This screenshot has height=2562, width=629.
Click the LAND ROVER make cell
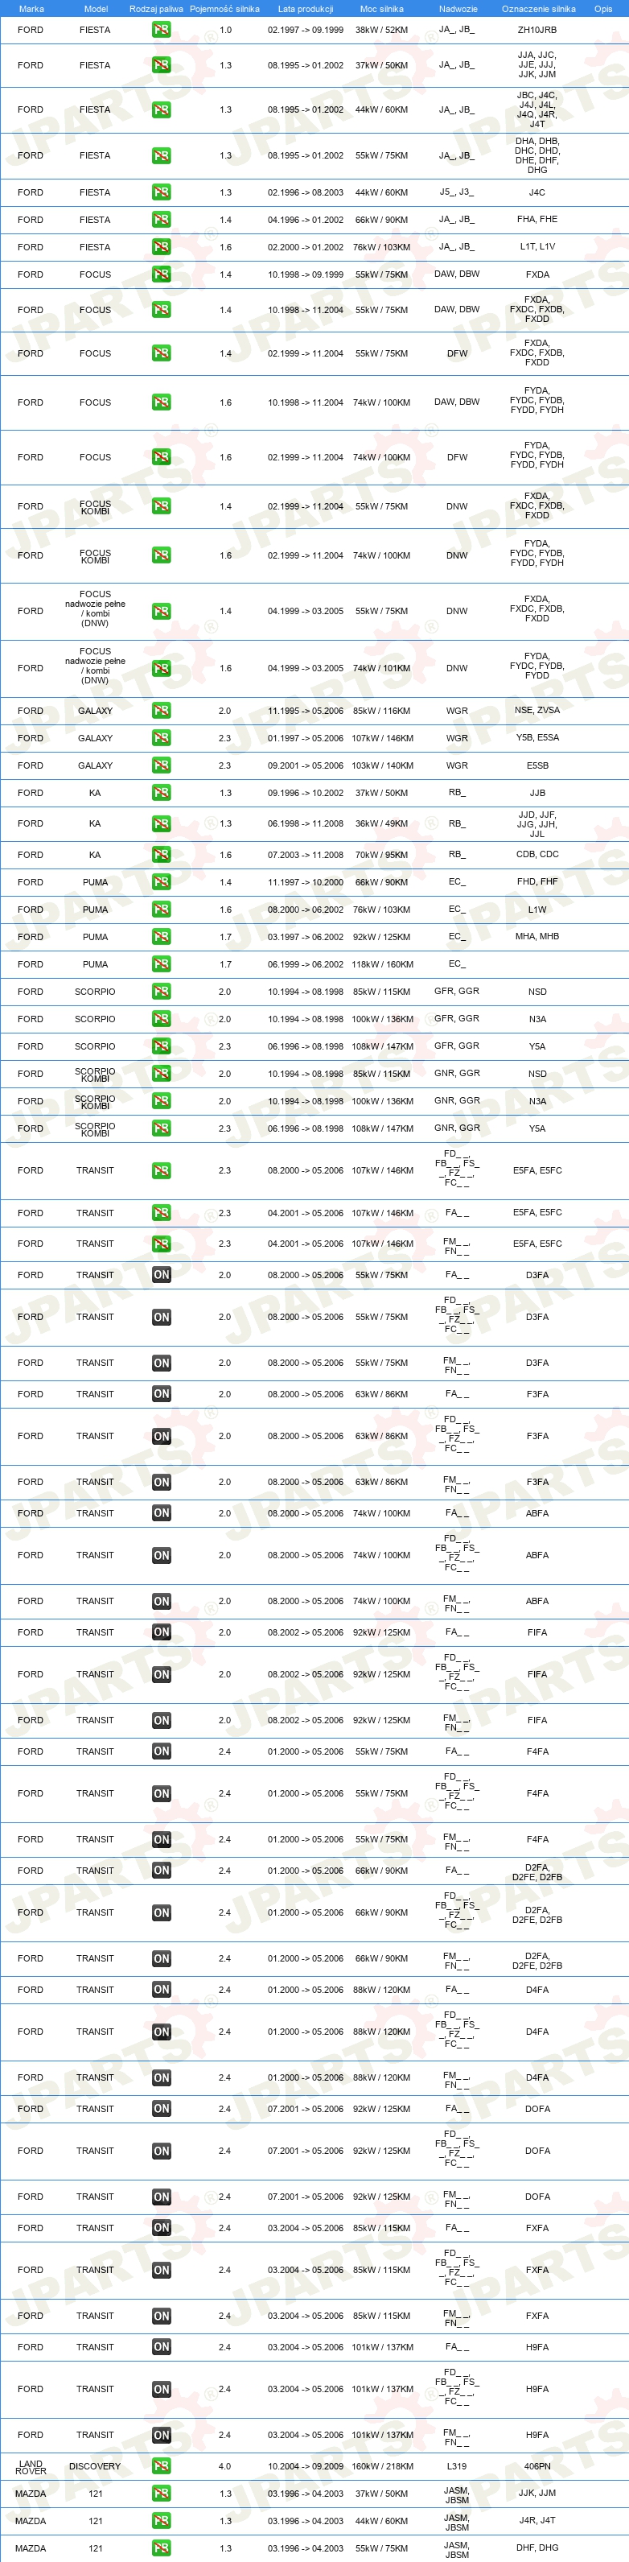point(31,2466)
